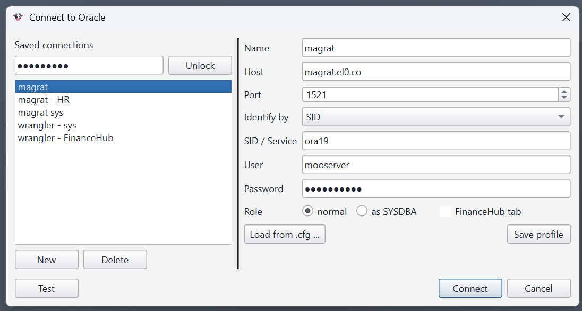Click the Name input field

(x=436, y=48)
